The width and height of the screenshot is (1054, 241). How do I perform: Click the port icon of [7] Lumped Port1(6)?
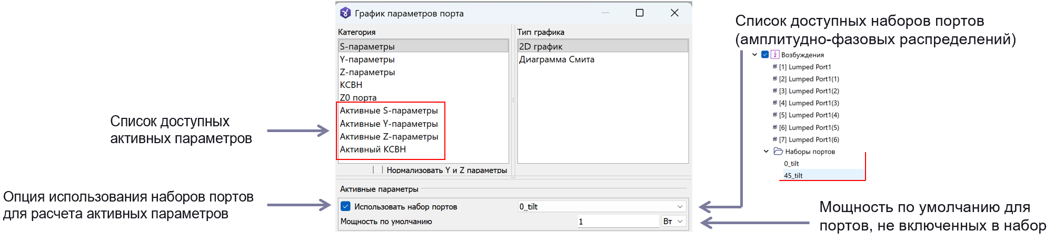click(775, 139)
